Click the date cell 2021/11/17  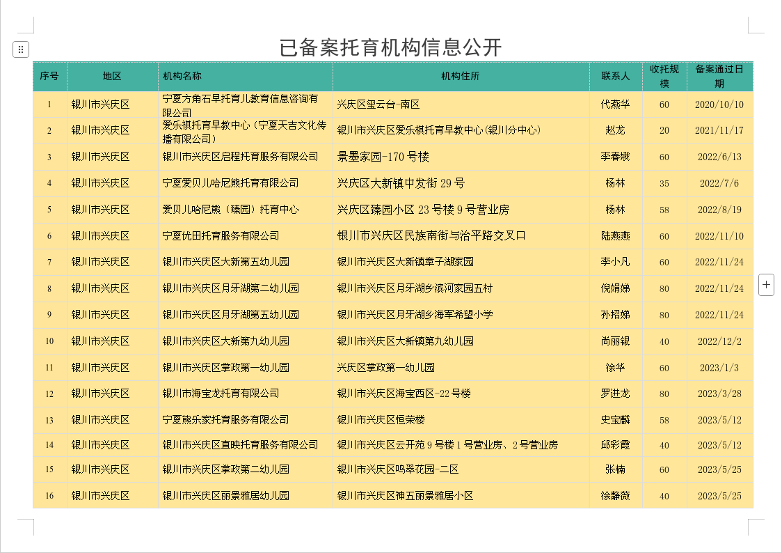click(x=719, y=130)
